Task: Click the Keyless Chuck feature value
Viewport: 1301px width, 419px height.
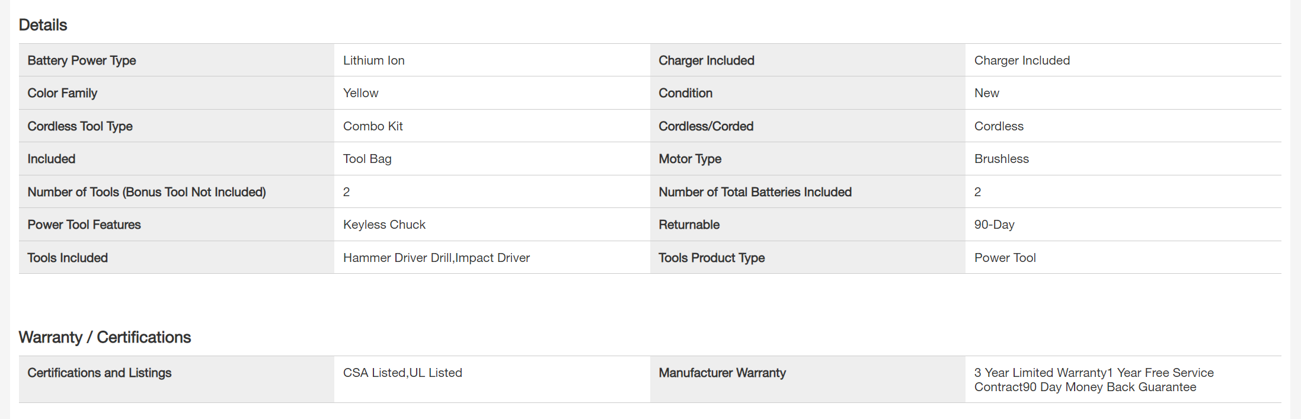Action: pos(384,225)
